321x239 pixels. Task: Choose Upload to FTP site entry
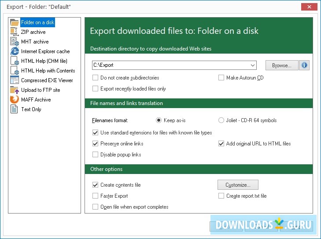41,90
